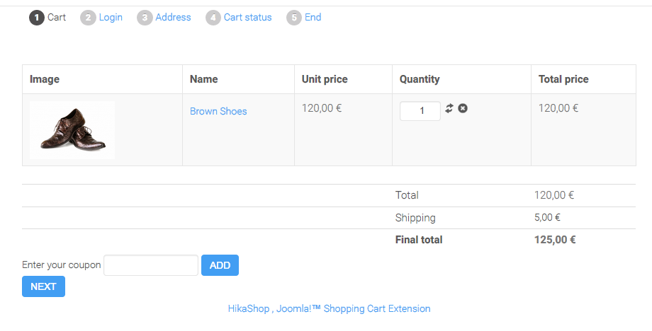Remove Brown Shoes with delete icon

click(x=463, y=108)
